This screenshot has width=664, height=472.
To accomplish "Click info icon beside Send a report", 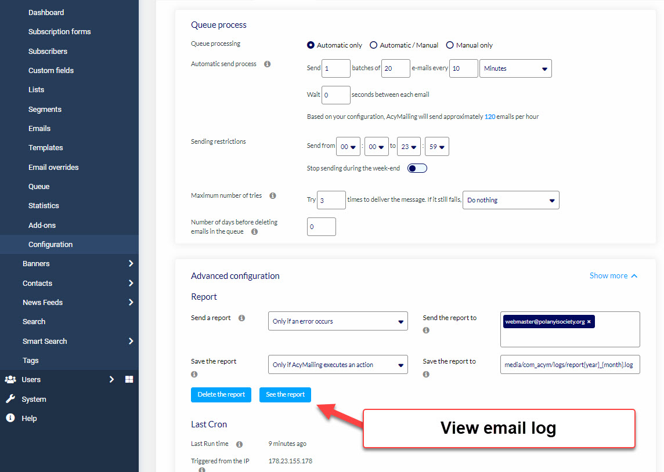I will (241, 318).
